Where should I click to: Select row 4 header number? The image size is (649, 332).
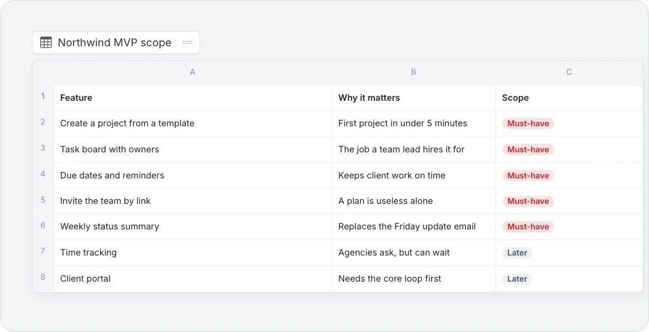43,174
